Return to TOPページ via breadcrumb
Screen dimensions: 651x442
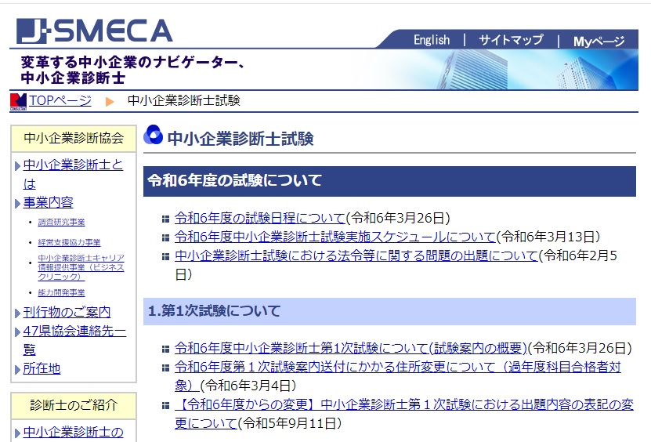(x=60, y=100)
